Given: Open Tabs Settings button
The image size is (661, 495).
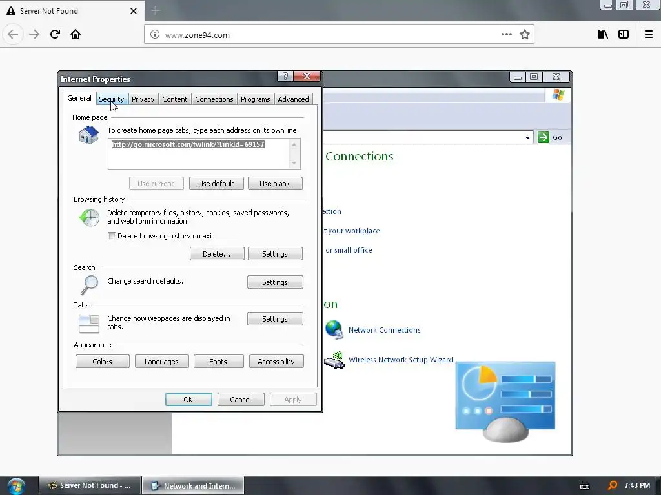Looking at the screenshot, I should [x=275, y=319].
